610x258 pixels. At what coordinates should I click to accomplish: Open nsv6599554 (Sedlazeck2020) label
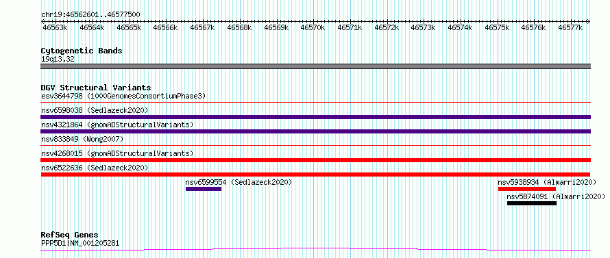(x=239, y=182)
